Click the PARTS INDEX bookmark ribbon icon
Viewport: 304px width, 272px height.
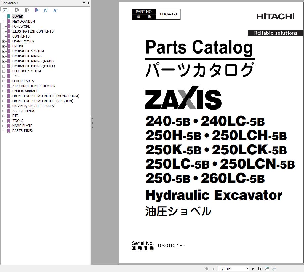9,131
